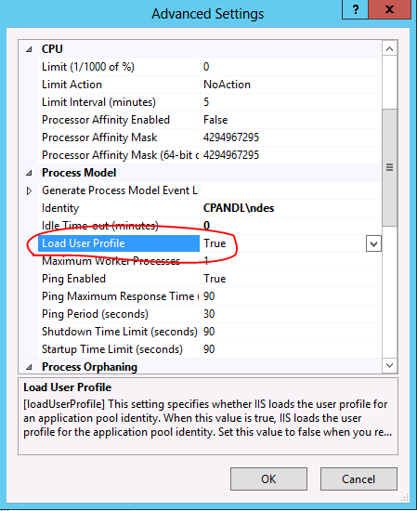
Task: Collapse the Process Orphaning section
Action: click(29, 367)
